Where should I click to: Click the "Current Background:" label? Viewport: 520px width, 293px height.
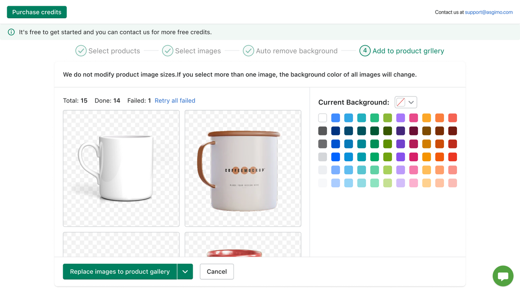click(354, 102)
